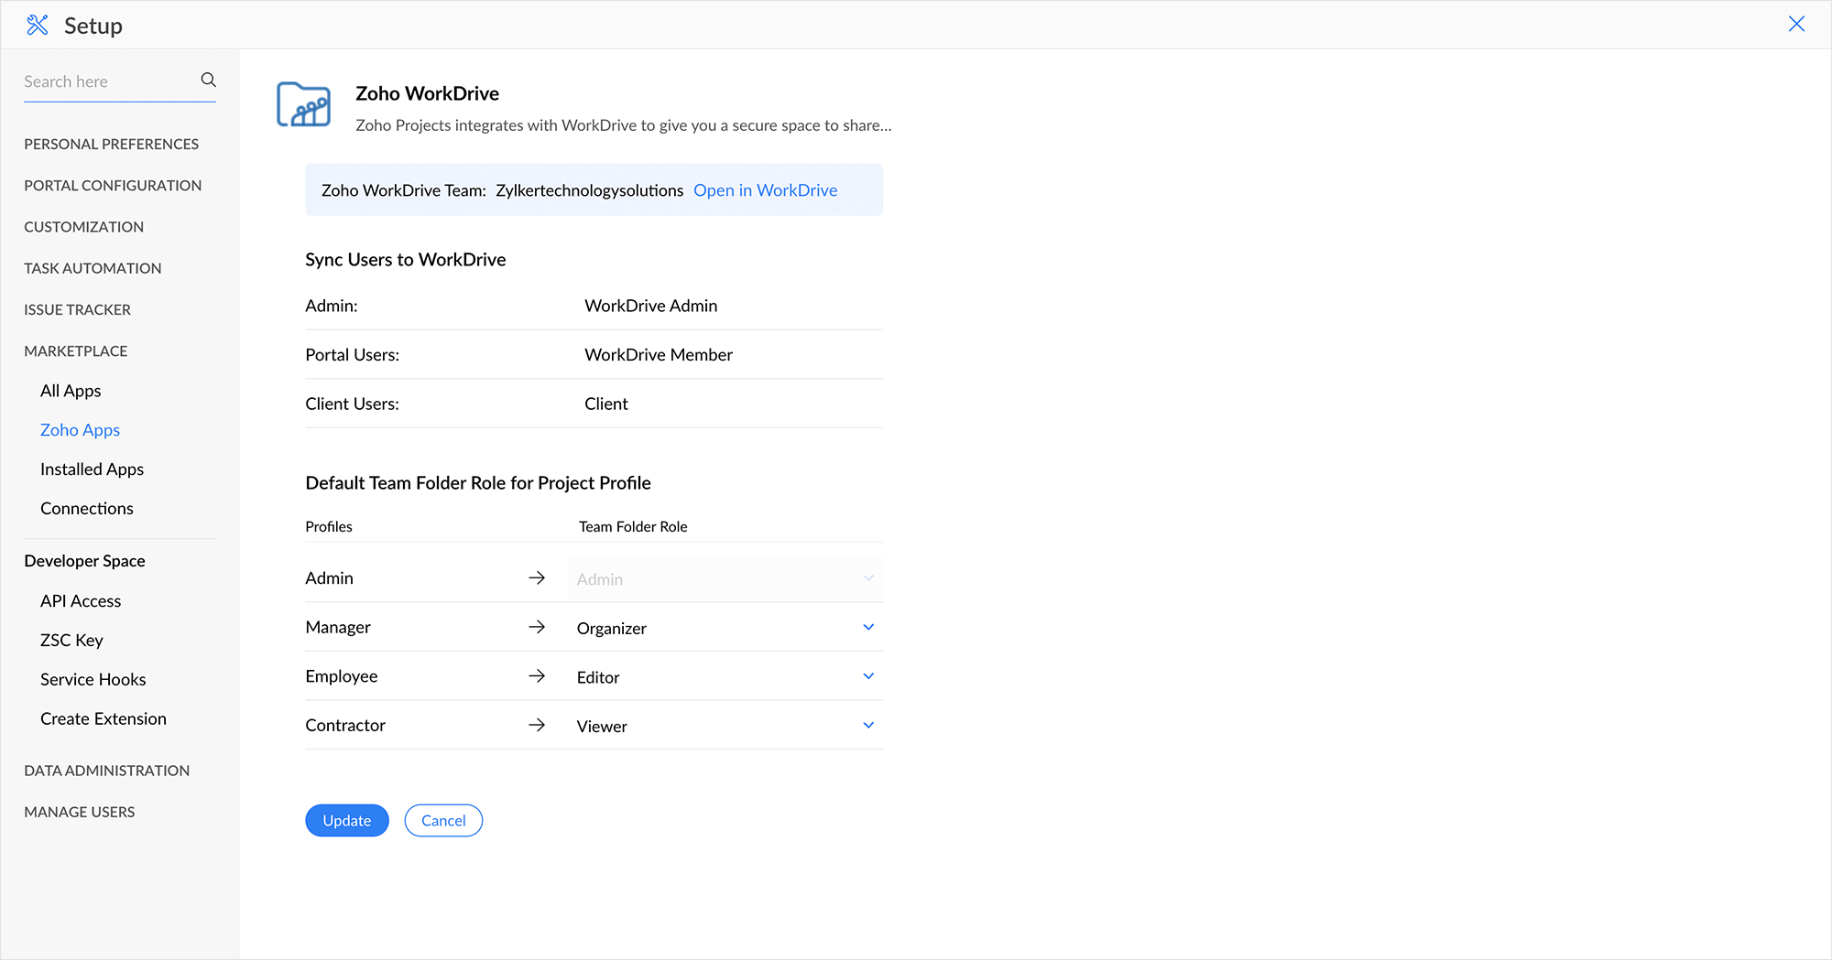
Task: Open the Employee role dropdown chevron
Action: point(867,676)
